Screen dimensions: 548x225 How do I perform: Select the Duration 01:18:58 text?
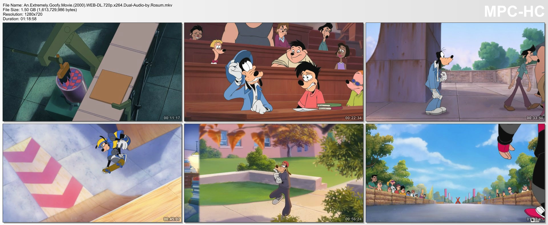pyautogui.click(x=20, y=19)
